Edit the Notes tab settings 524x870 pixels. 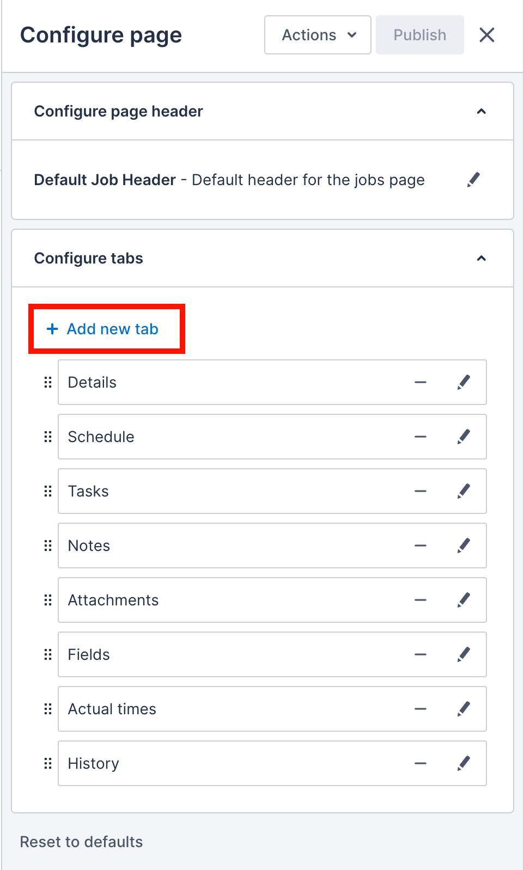pos(464,546)
